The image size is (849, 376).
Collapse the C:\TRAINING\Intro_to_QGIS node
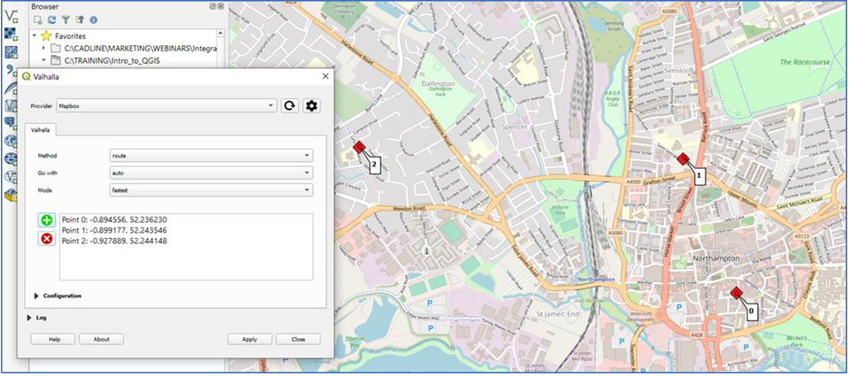(x=43, y=61)
